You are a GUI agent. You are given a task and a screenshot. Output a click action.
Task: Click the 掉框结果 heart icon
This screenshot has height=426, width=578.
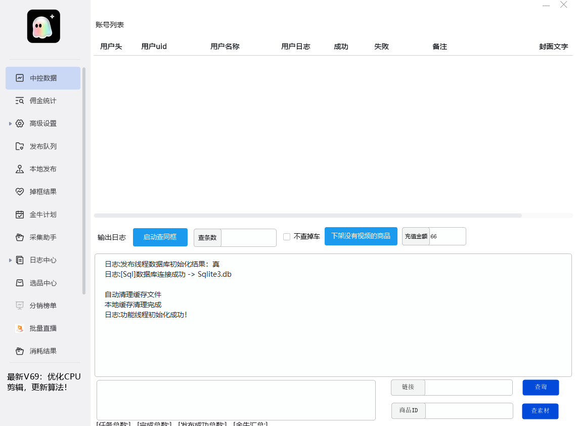[20, 192]
